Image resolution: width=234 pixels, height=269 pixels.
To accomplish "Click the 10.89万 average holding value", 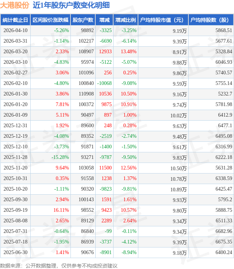I will click(x=179, y=190).
